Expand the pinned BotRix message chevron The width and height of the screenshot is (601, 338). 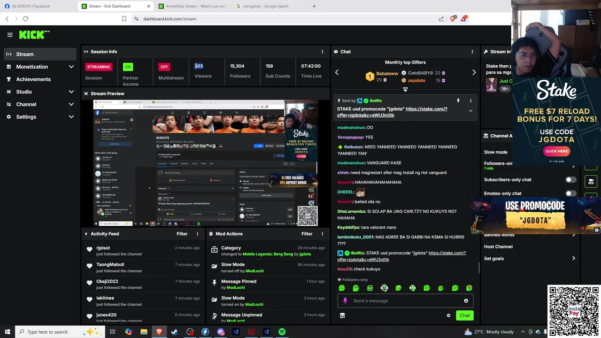(470, 111)
